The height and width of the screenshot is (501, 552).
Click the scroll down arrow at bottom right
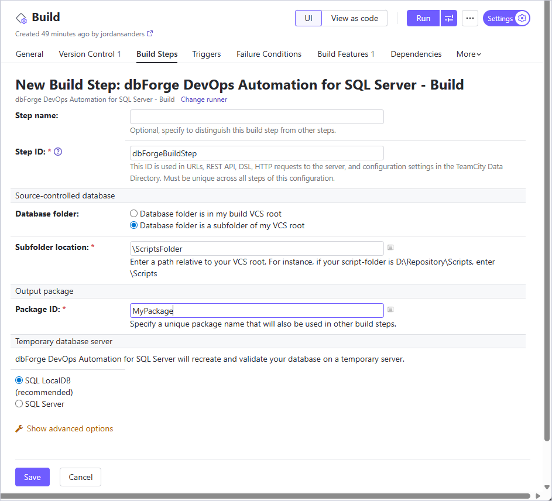click(x=547, y=488)
